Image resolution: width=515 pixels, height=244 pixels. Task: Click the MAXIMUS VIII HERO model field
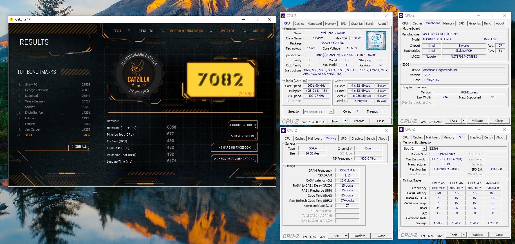[x=449, y=39]
